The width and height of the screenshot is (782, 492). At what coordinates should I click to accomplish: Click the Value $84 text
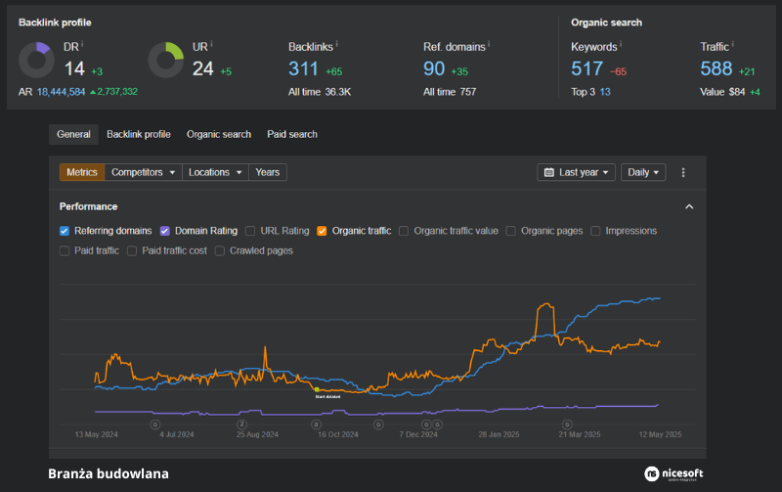click(x=722, y=92)
